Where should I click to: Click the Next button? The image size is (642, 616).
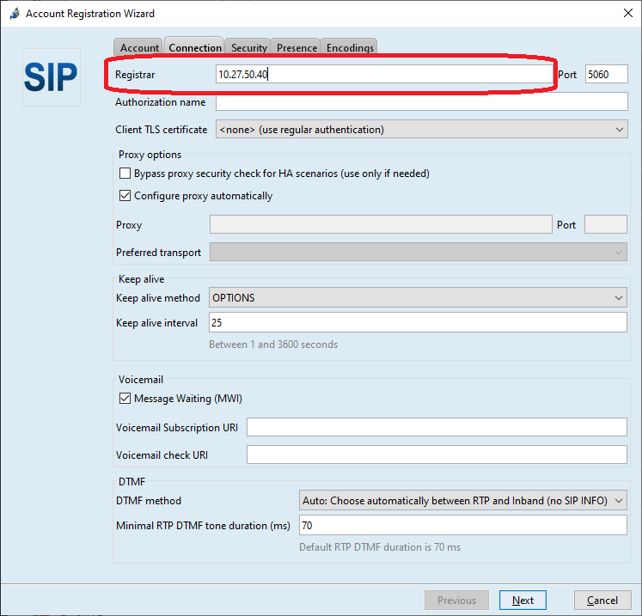tap(523, 601)
